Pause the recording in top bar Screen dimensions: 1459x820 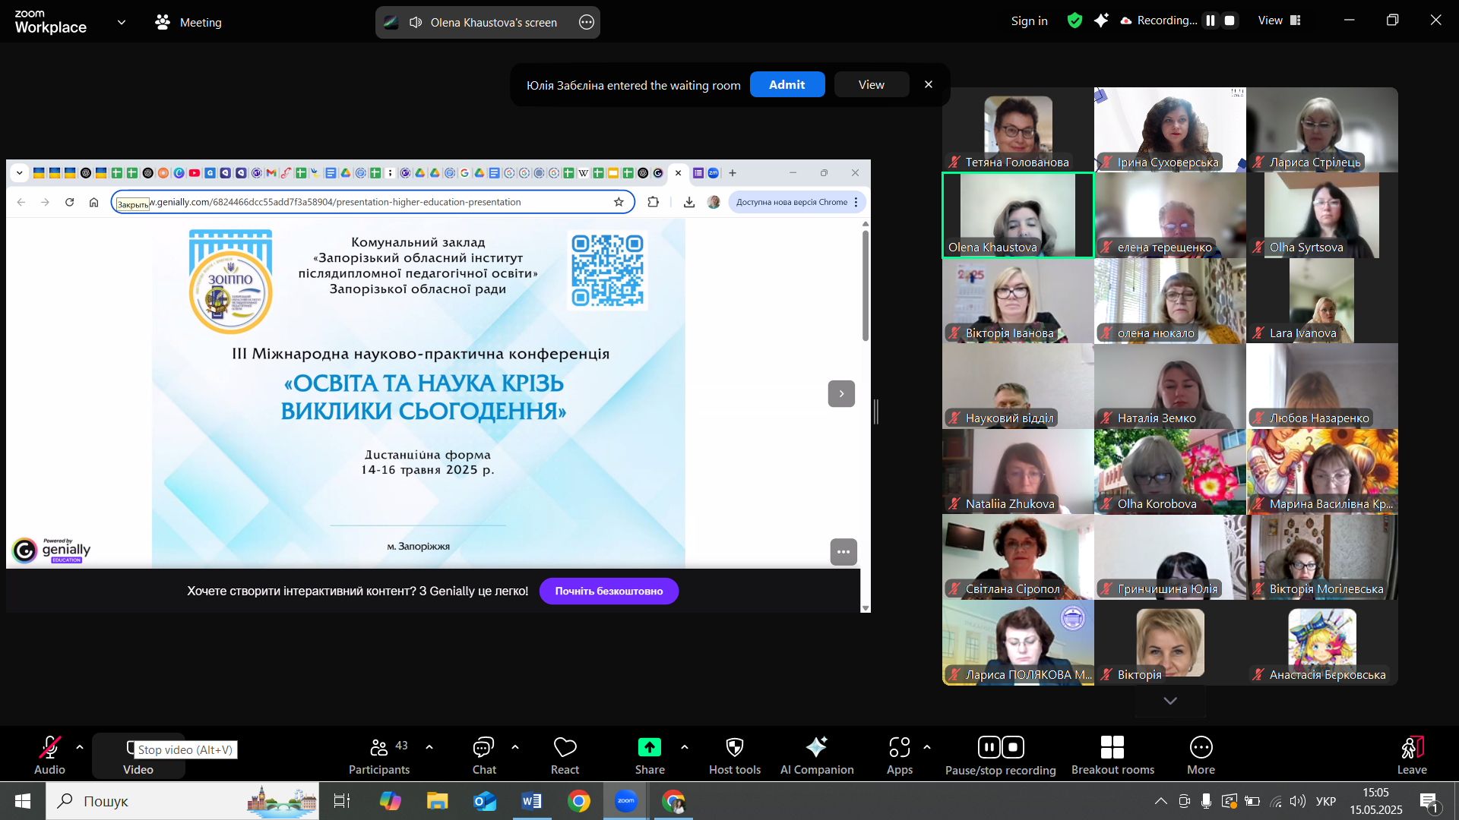pyautogui.click(x=1211, y=20)
